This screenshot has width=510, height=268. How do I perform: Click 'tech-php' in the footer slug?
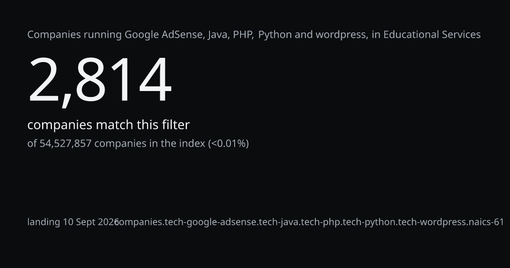pyautogui.click(x=320, y=222)
